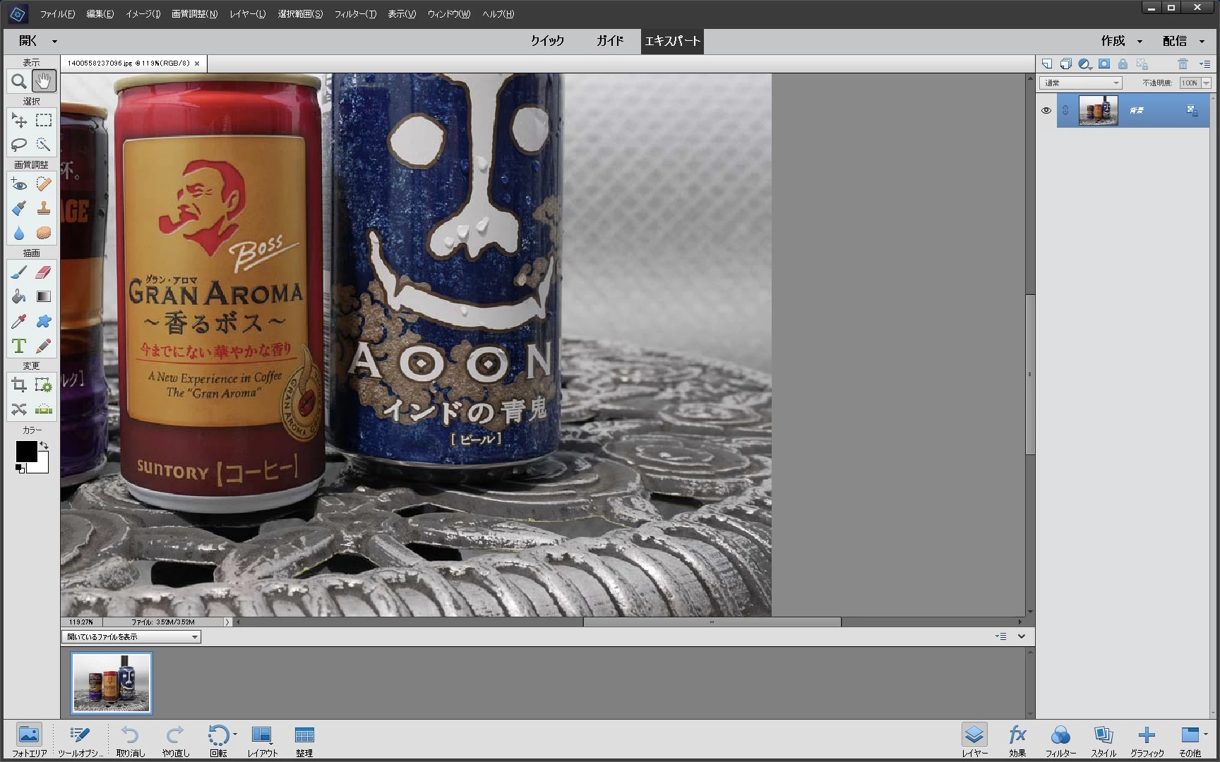The height and width of the screenshot is (762, 1220).
Task: Select the Quick Selection tool
Action: click(x=44, y=145)
